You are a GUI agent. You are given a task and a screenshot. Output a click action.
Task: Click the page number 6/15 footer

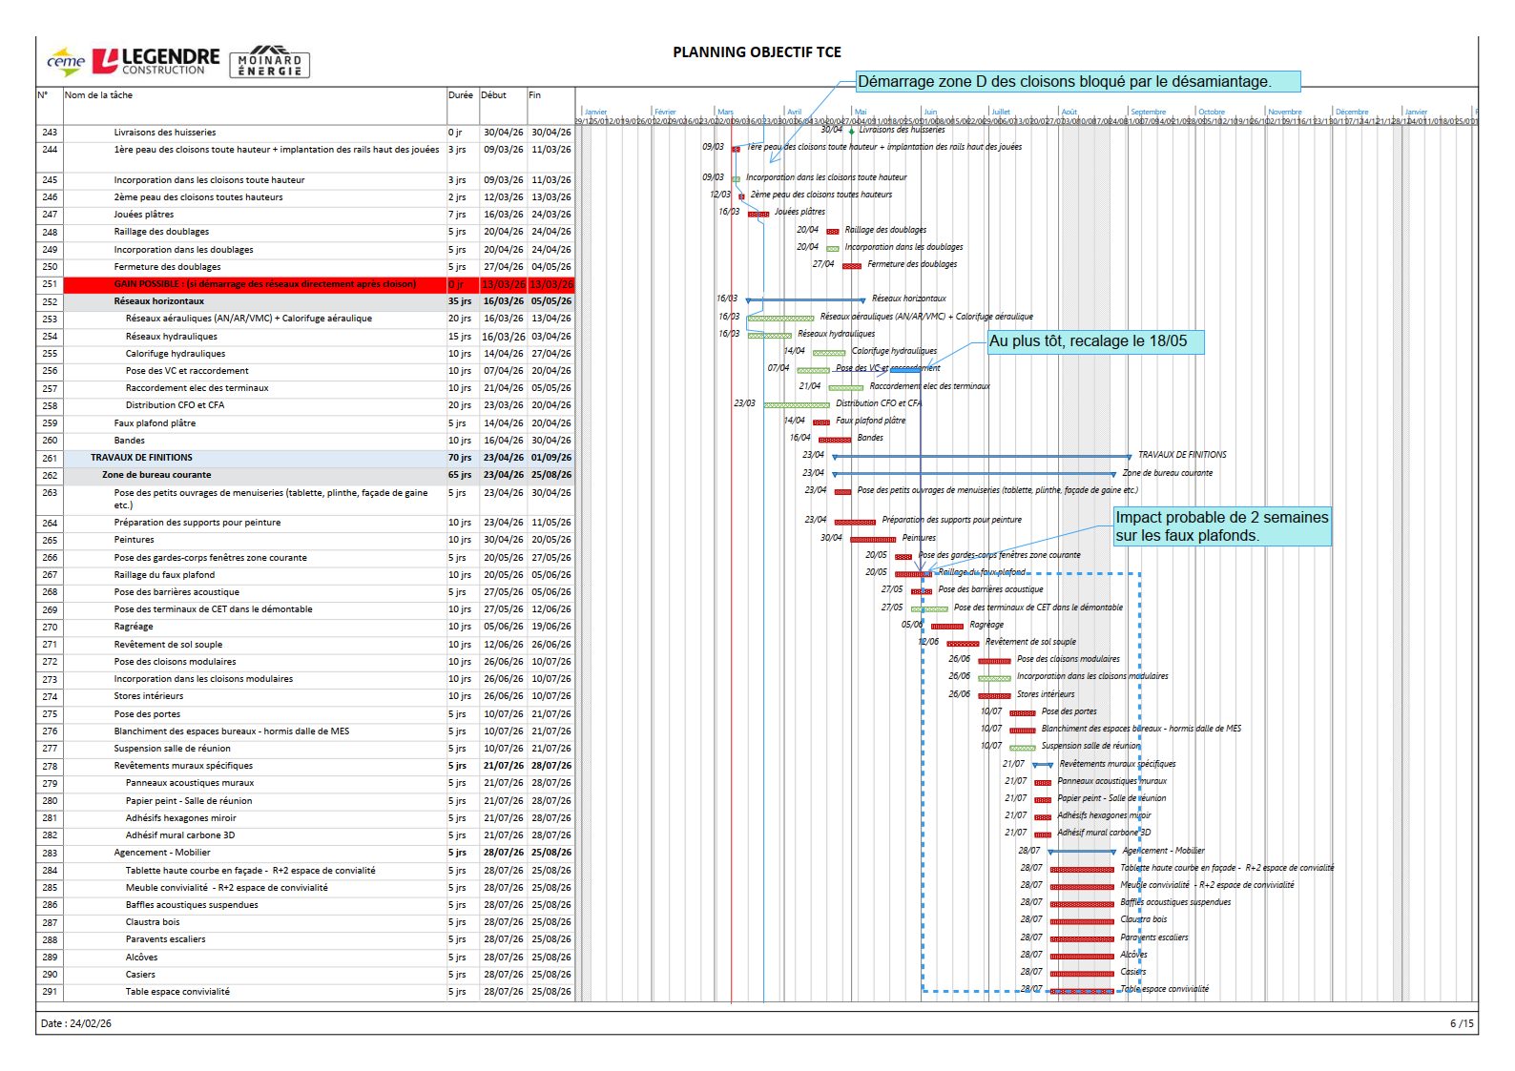(1461, 1023)
